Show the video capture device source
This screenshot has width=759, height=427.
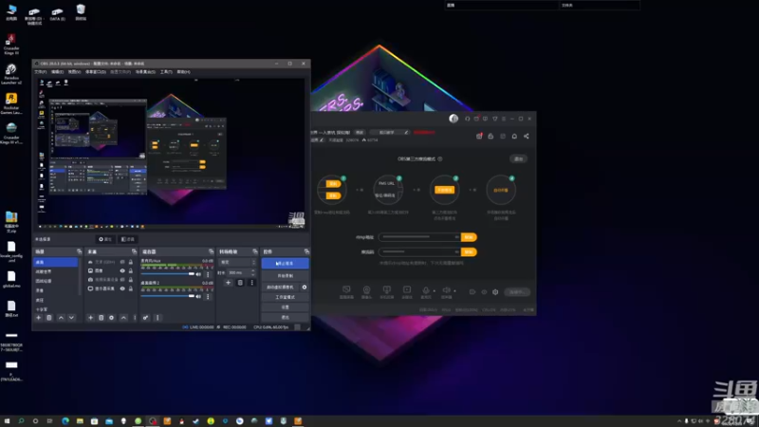[x=122, y=279]
